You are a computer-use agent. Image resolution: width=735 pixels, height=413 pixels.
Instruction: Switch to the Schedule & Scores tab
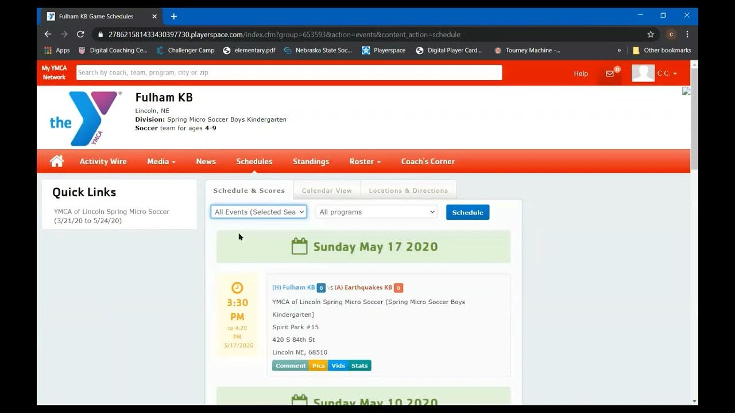(249, 190)
